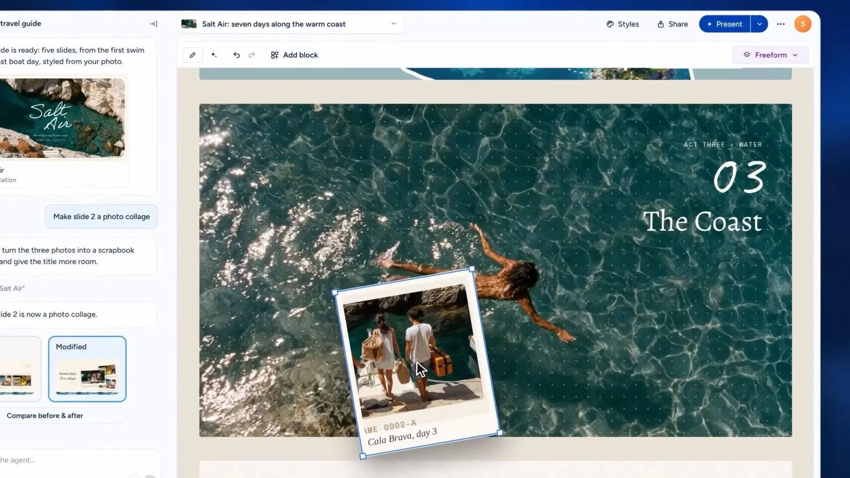The width and height of the screenshot is (850, 478).
Task: Select the top-right polaroid resize handle
Action: (x=472, y=269)
